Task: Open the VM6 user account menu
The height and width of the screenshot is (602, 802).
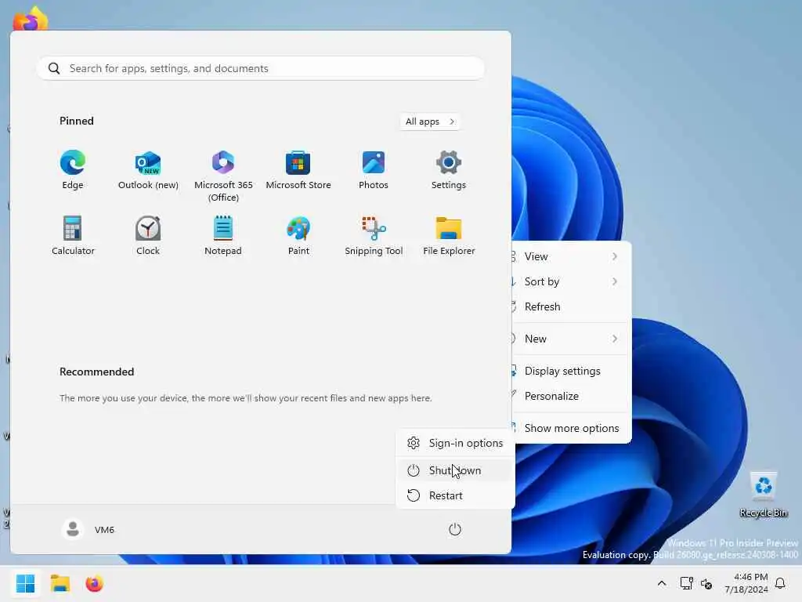Action: point(89,529)
